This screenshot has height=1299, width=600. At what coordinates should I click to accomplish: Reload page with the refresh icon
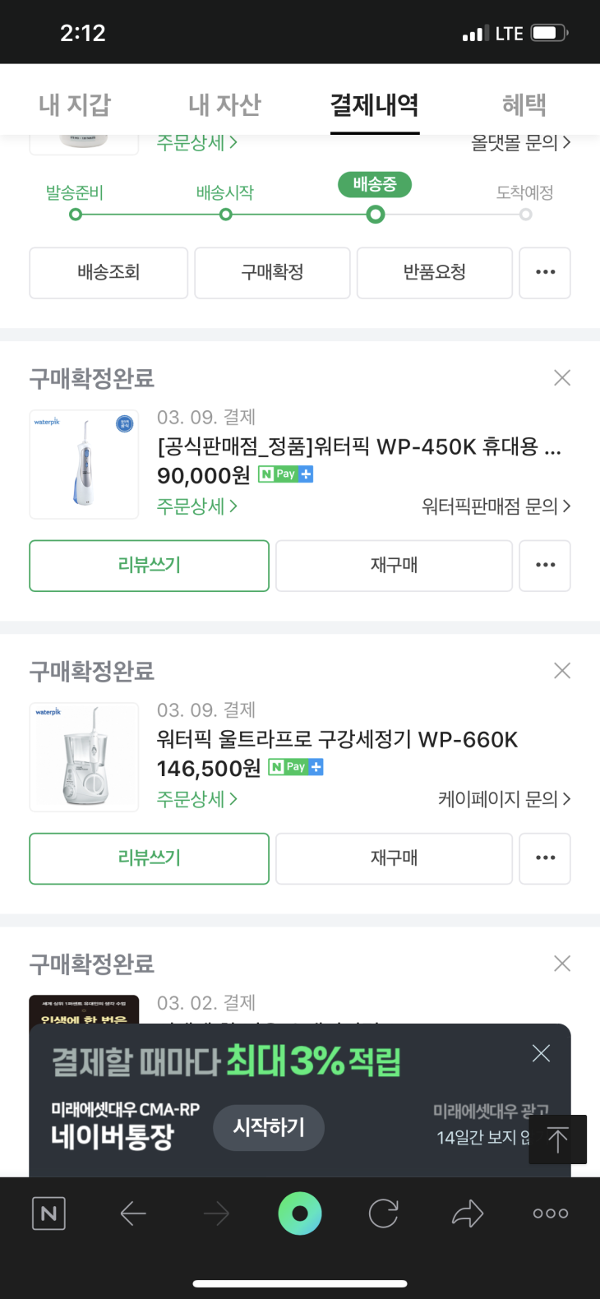coord(384,1213)
